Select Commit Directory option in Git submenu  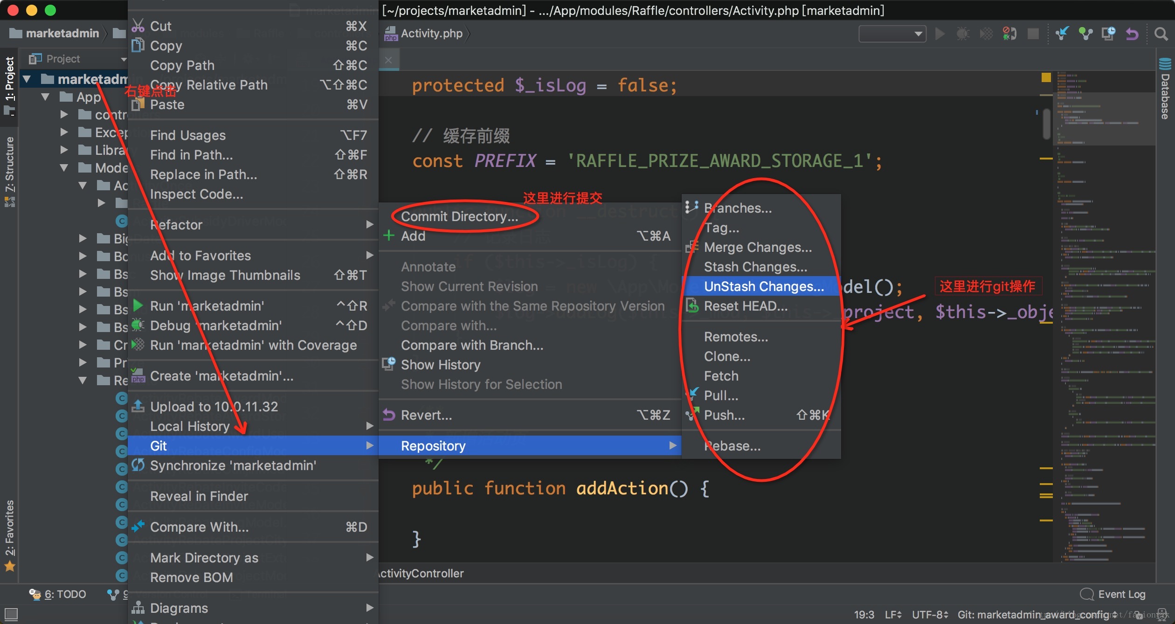click(x=459, y=216)
